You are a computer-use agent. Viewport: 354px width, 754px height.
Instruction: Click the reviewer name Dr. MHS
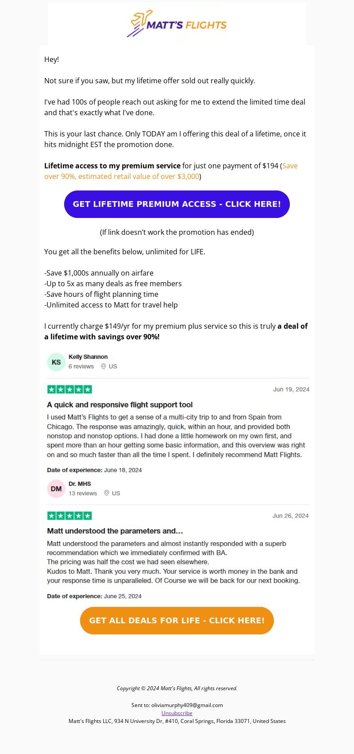(80, 484)
